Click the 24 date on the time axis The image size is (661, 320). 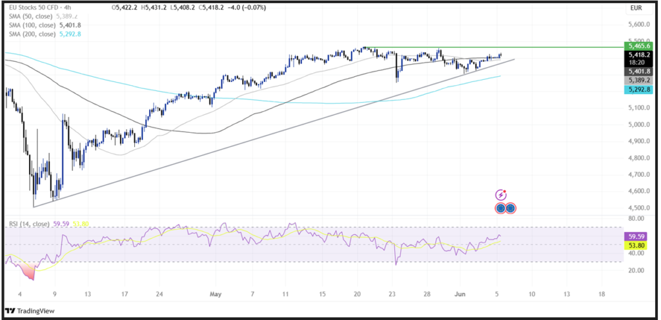[160, 293]
